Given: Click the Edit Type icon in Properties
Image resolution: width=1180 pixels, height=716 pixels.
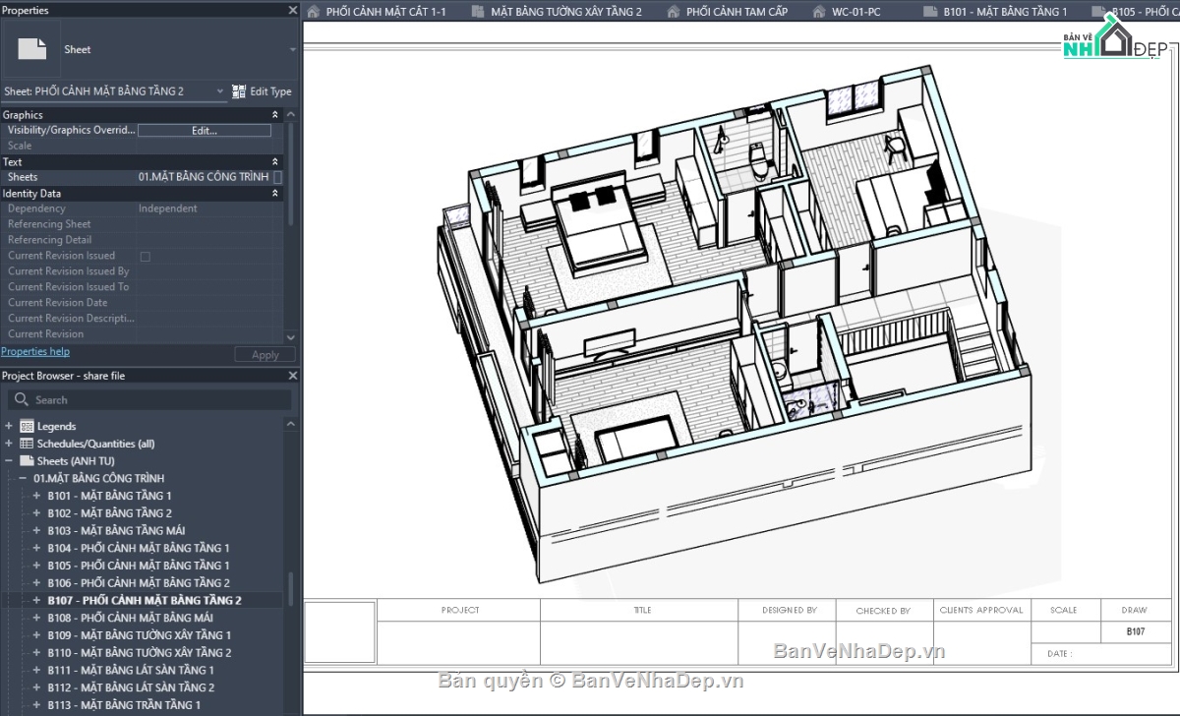Looking at the screenshot, I should coord(239,91).
